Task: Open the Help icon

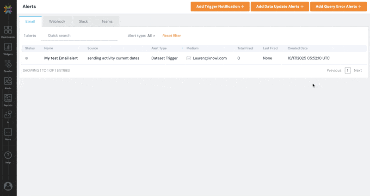Action: (x=8, y=156)
